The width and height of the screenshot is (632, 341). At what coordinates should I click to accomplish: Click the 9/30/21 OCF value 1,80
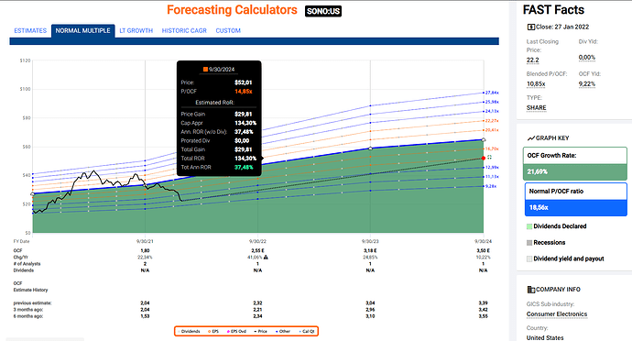pos(145,250)
